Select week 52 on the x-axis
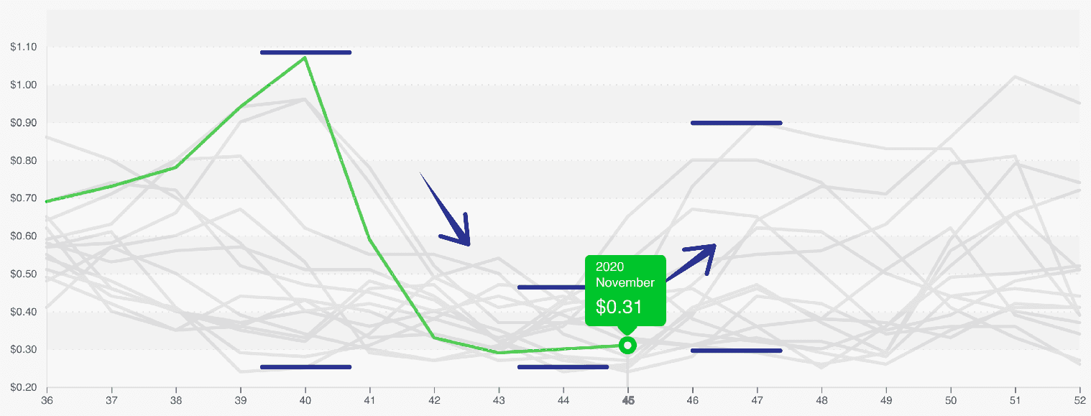Viewport: 1091px width, 416px height. 1080,399
